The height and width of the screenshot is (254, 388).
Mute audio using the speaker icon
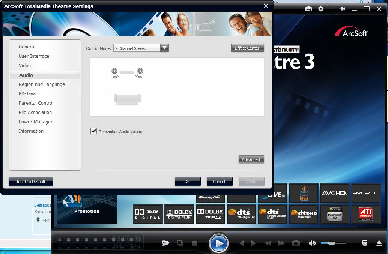pyautogui.click(x=312, y=243)
